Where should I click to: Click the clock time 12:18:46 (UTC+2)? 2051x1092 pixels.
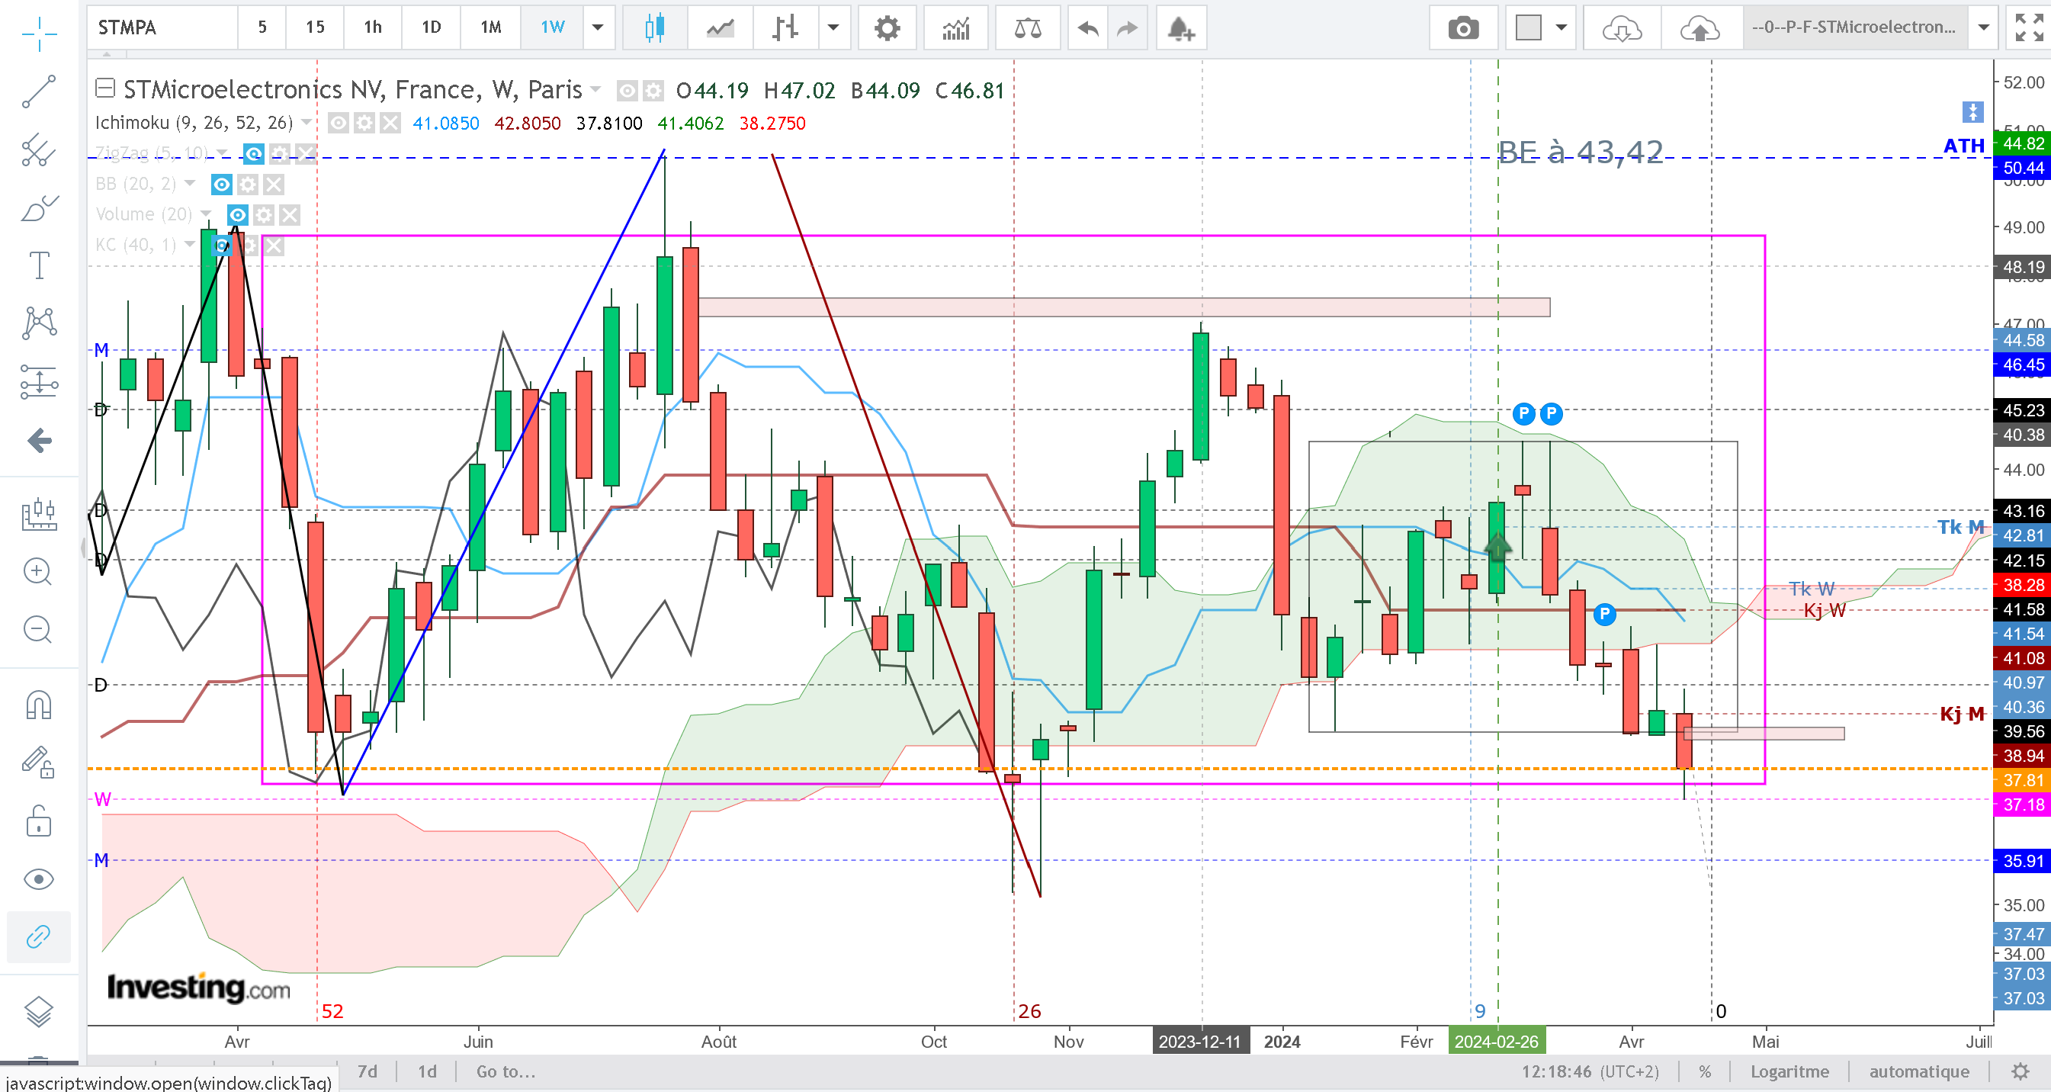(x=1590, y=1071)
